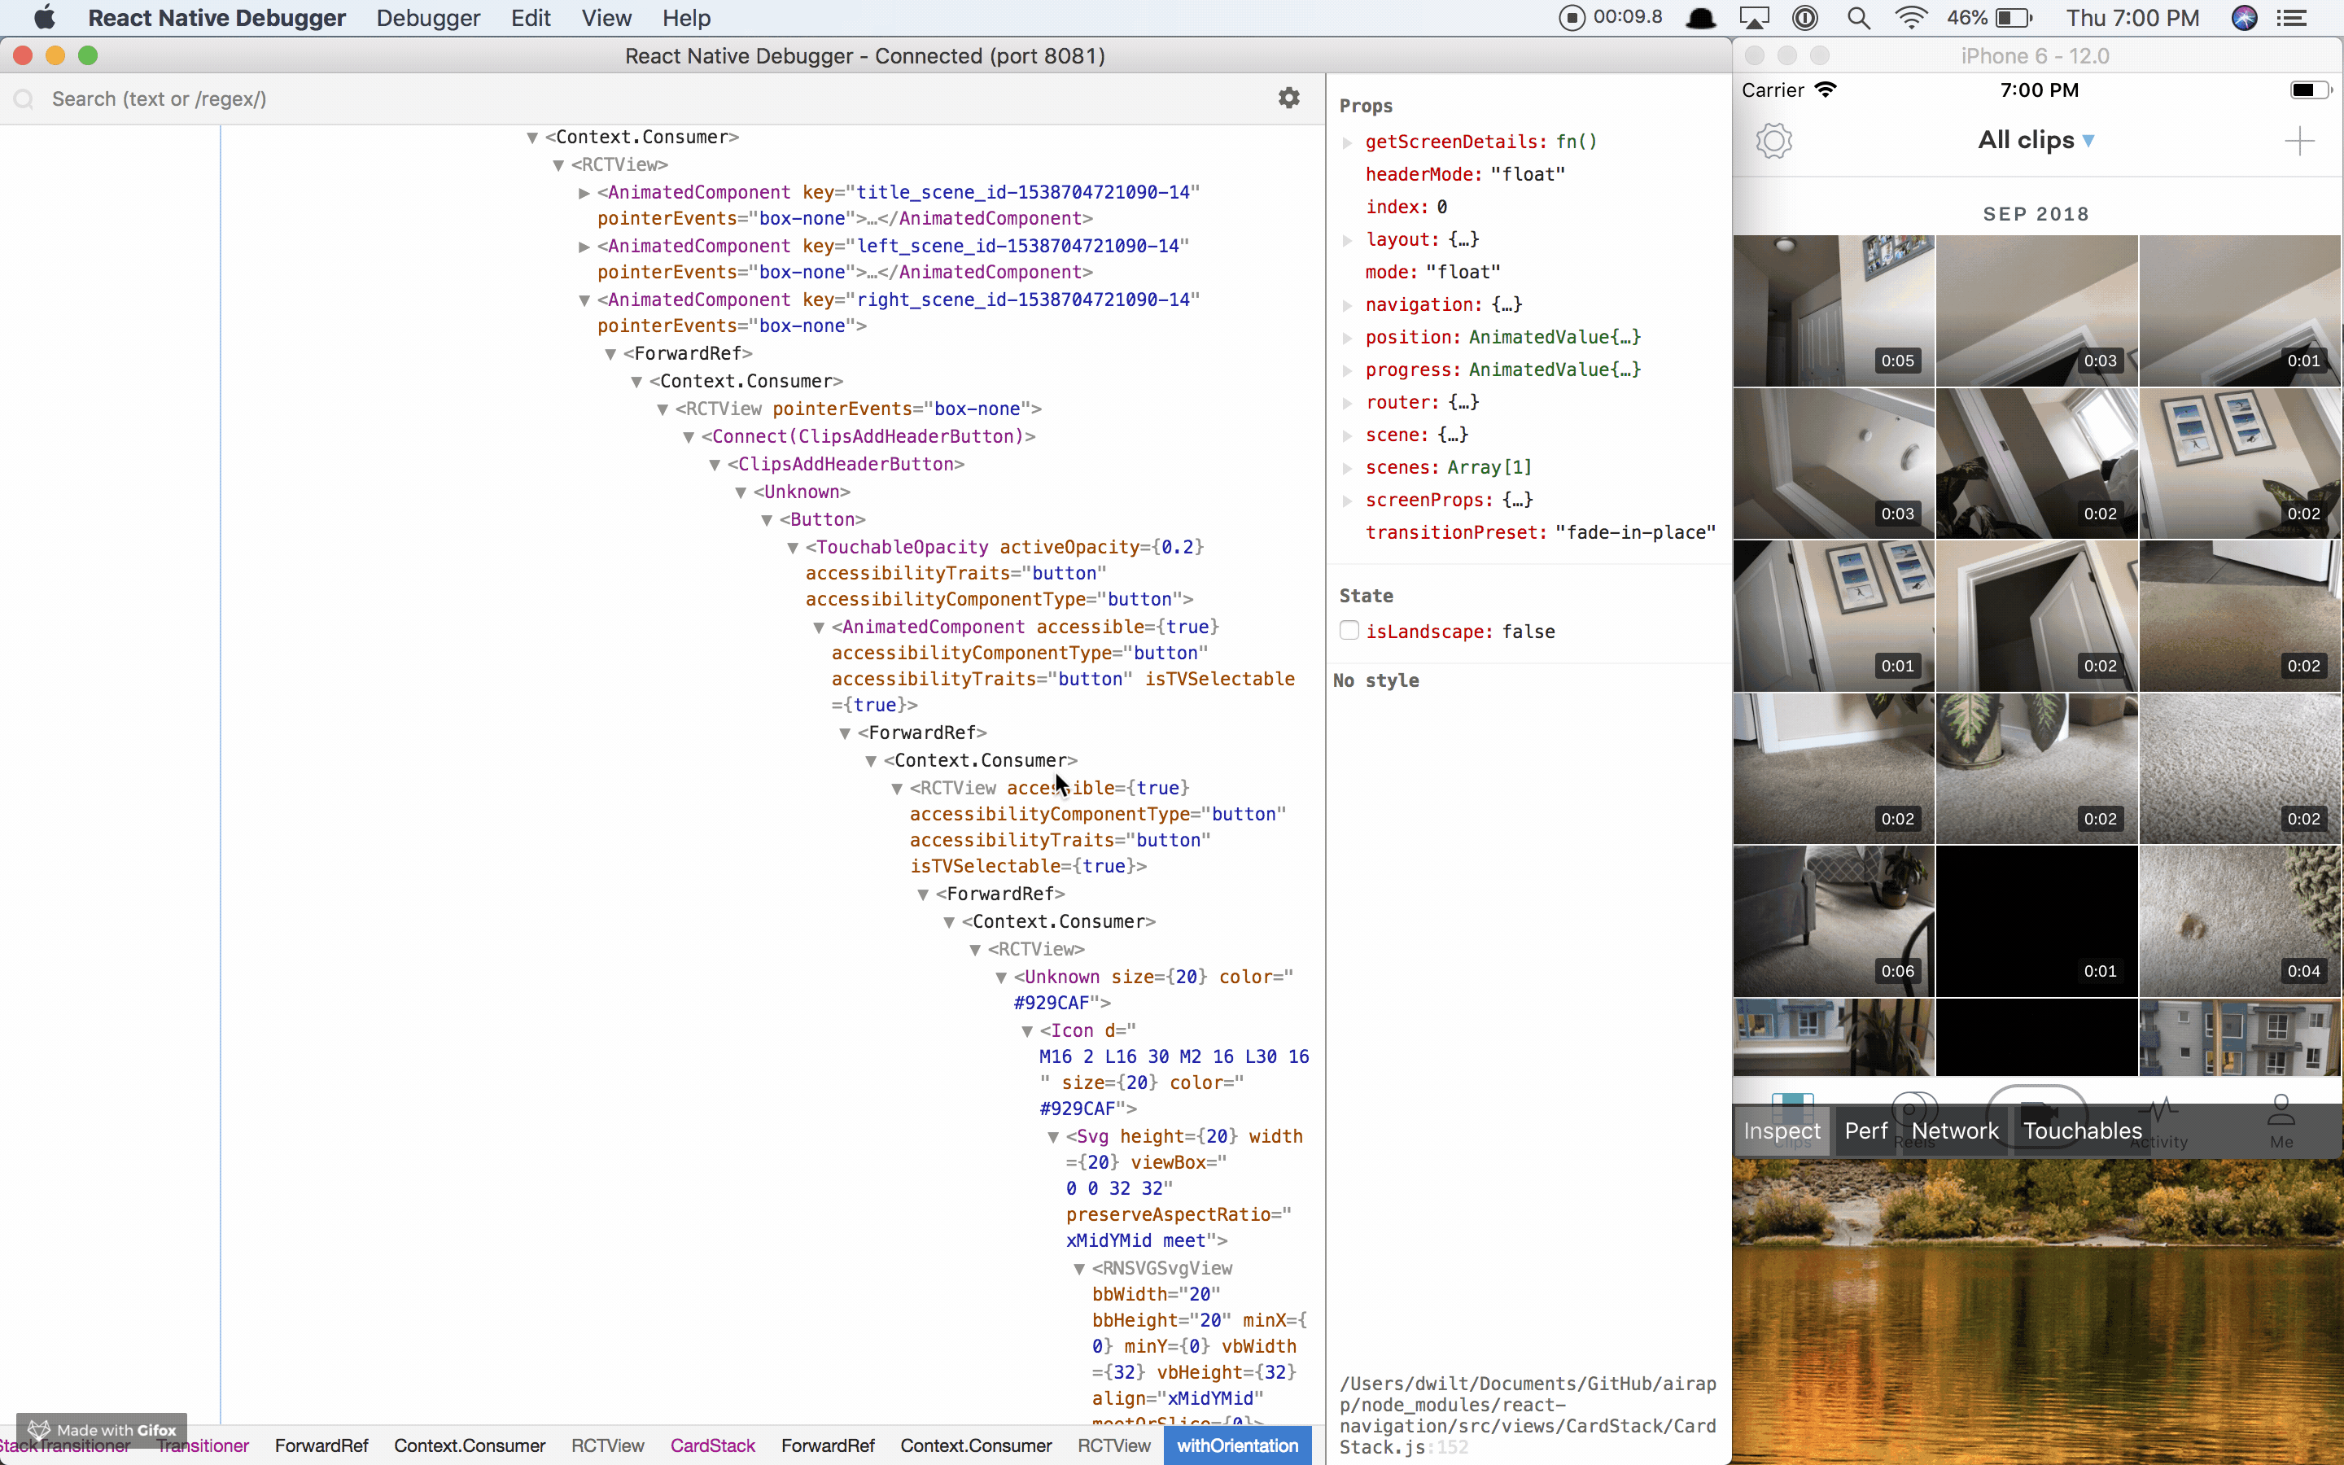Open the Debugger menu
The width and height of the screenshot is (2344, 1465).
[x=427, y=17]
